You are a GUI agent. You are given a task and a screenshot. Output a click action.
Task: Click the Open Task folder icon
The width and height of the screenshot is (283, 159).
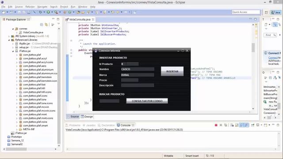(x=83, y=12)
